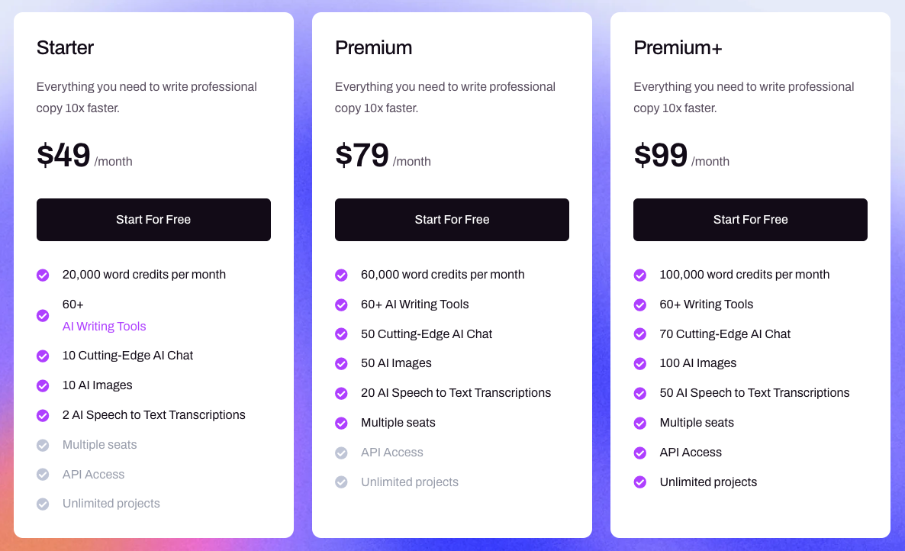Click greyed checkmark beside Premium API Access
This screenshot has width=905, height=551.
(x=342, y=453)
